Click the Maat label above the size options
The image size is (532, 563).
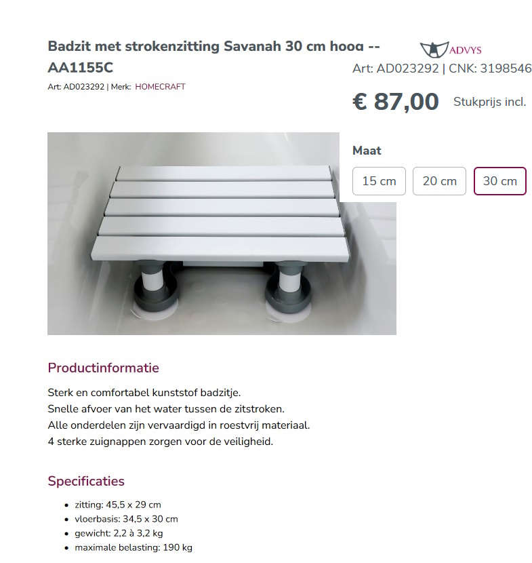coord(366,150)
